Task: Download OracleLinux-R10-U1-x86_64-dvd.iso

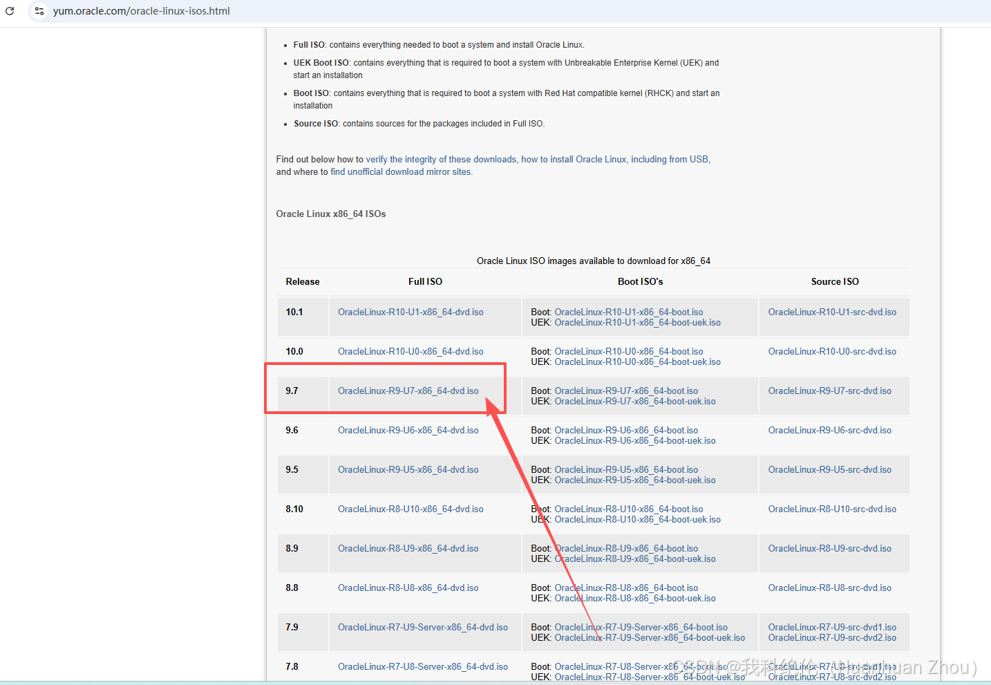Action: pyautogui.click(x=410, y=312)
